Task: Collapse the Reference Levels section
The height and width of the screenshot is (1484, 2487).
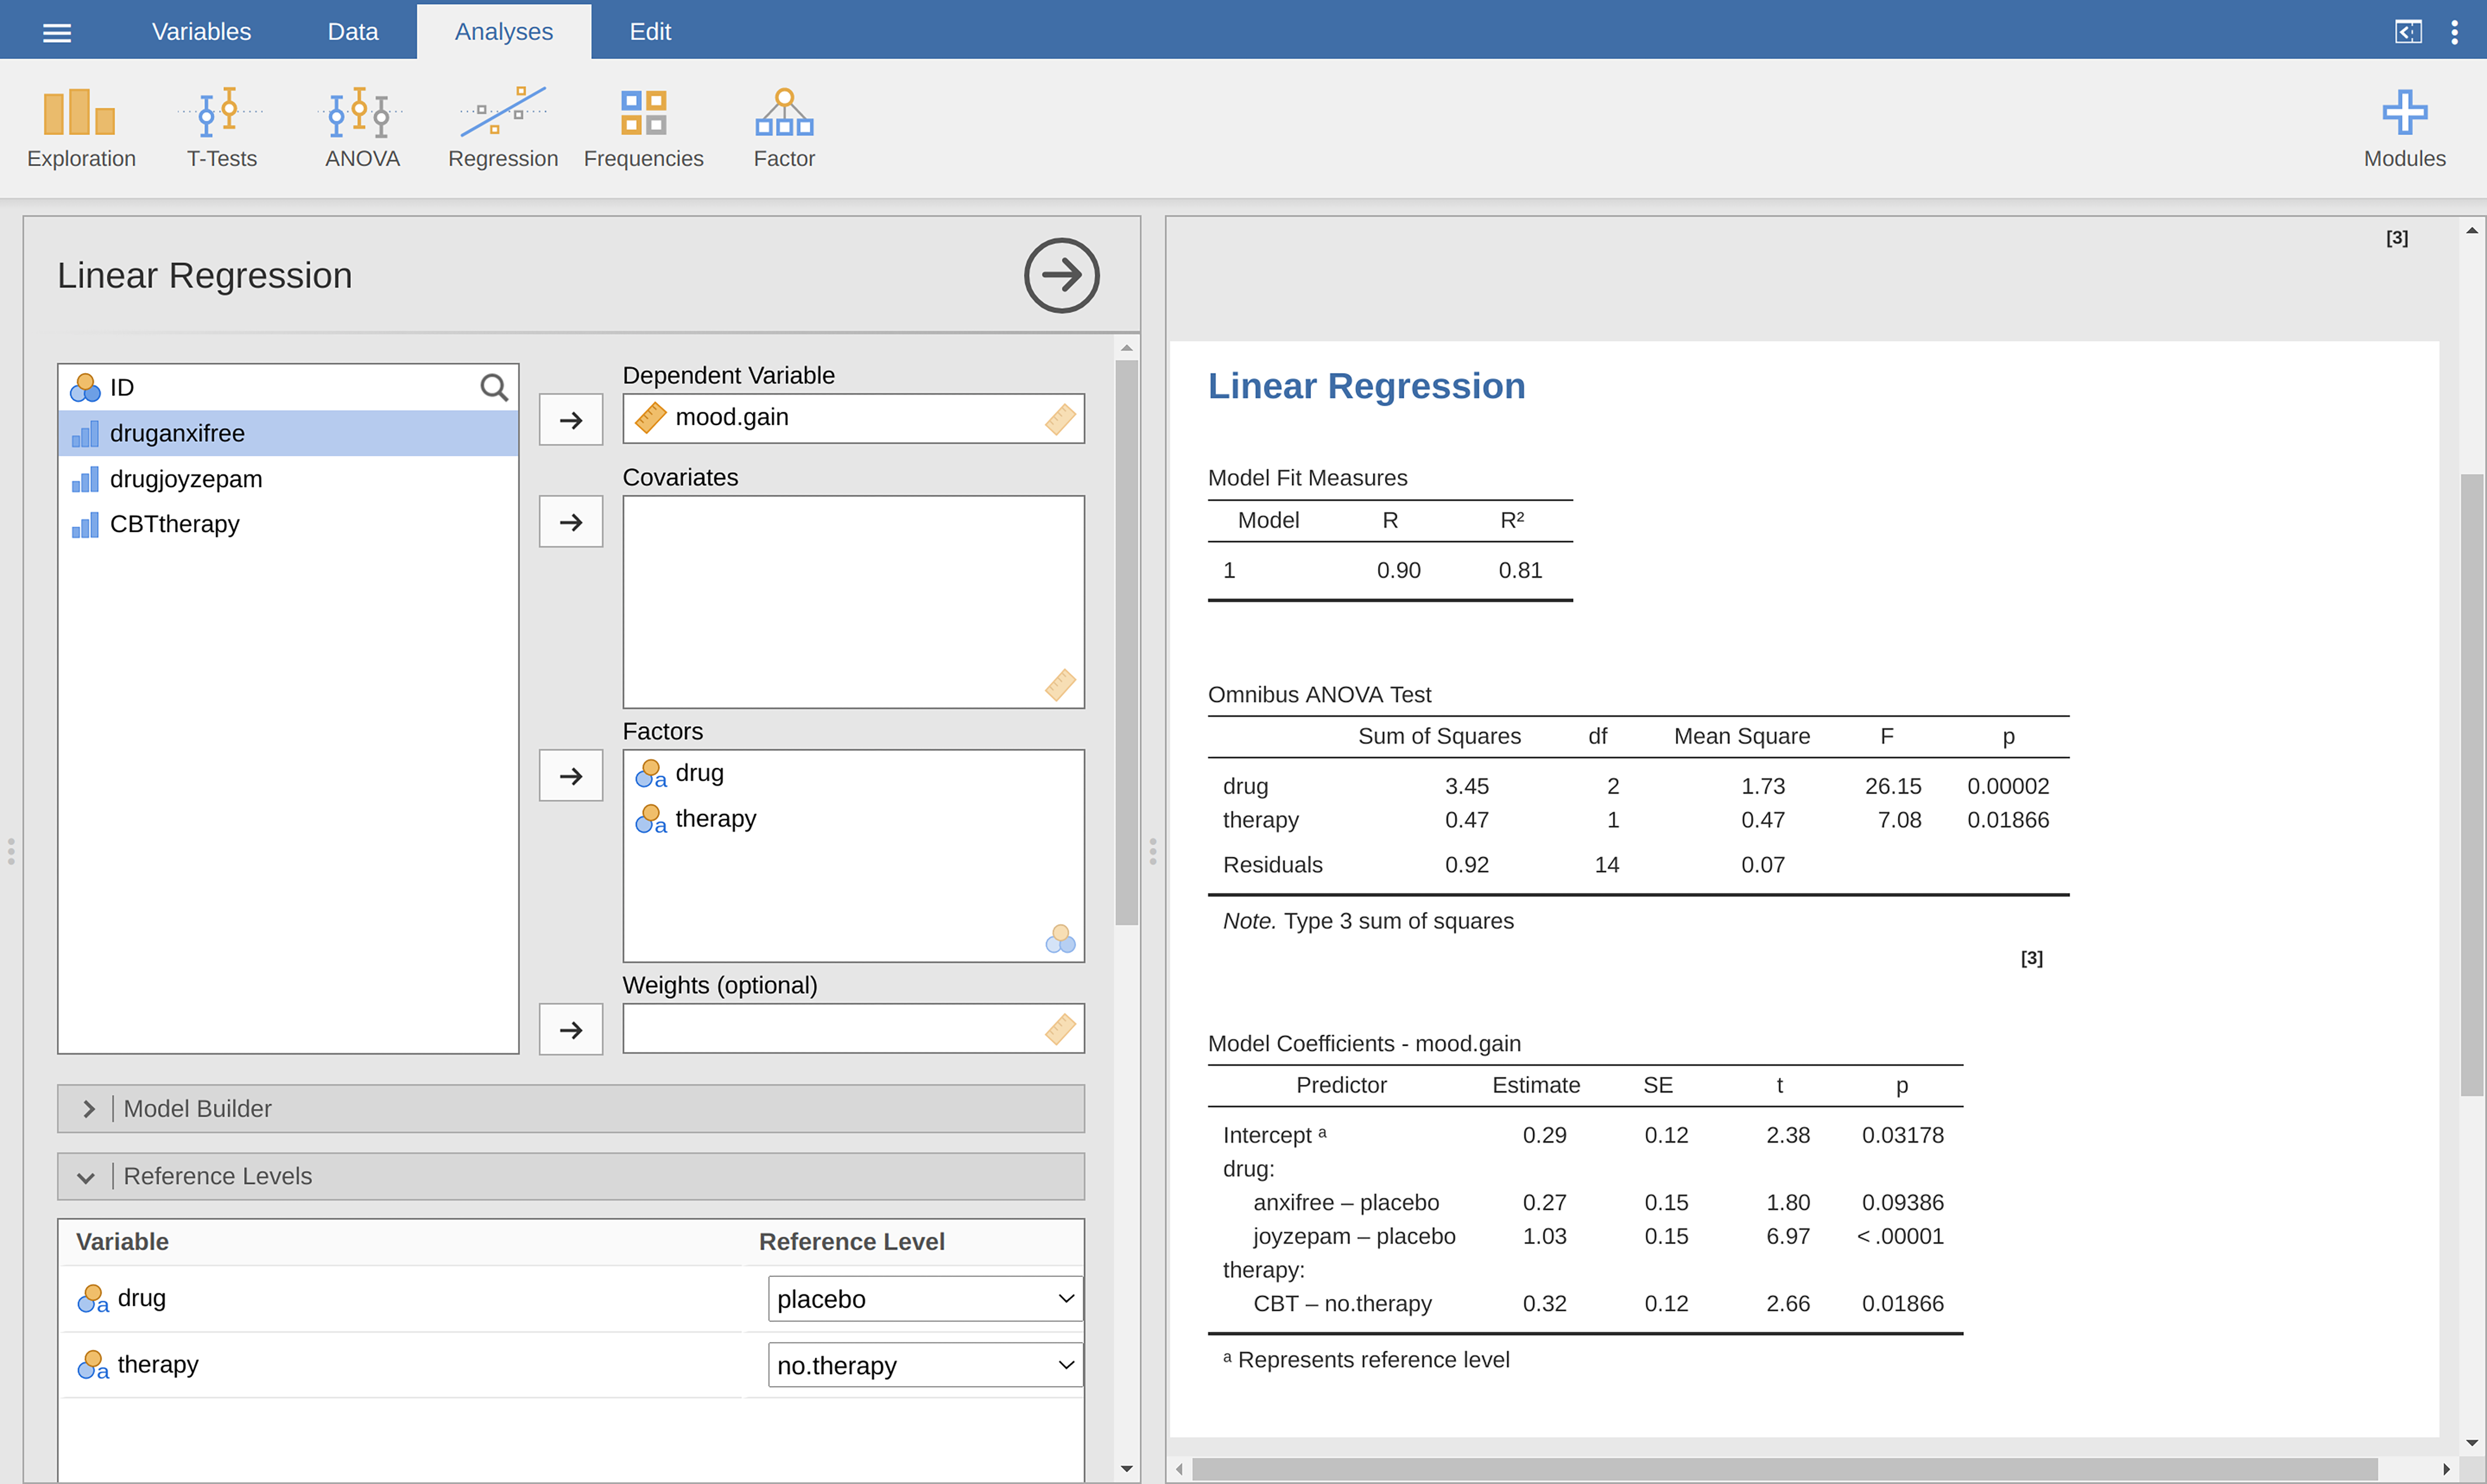Action: coord(571,1177)
